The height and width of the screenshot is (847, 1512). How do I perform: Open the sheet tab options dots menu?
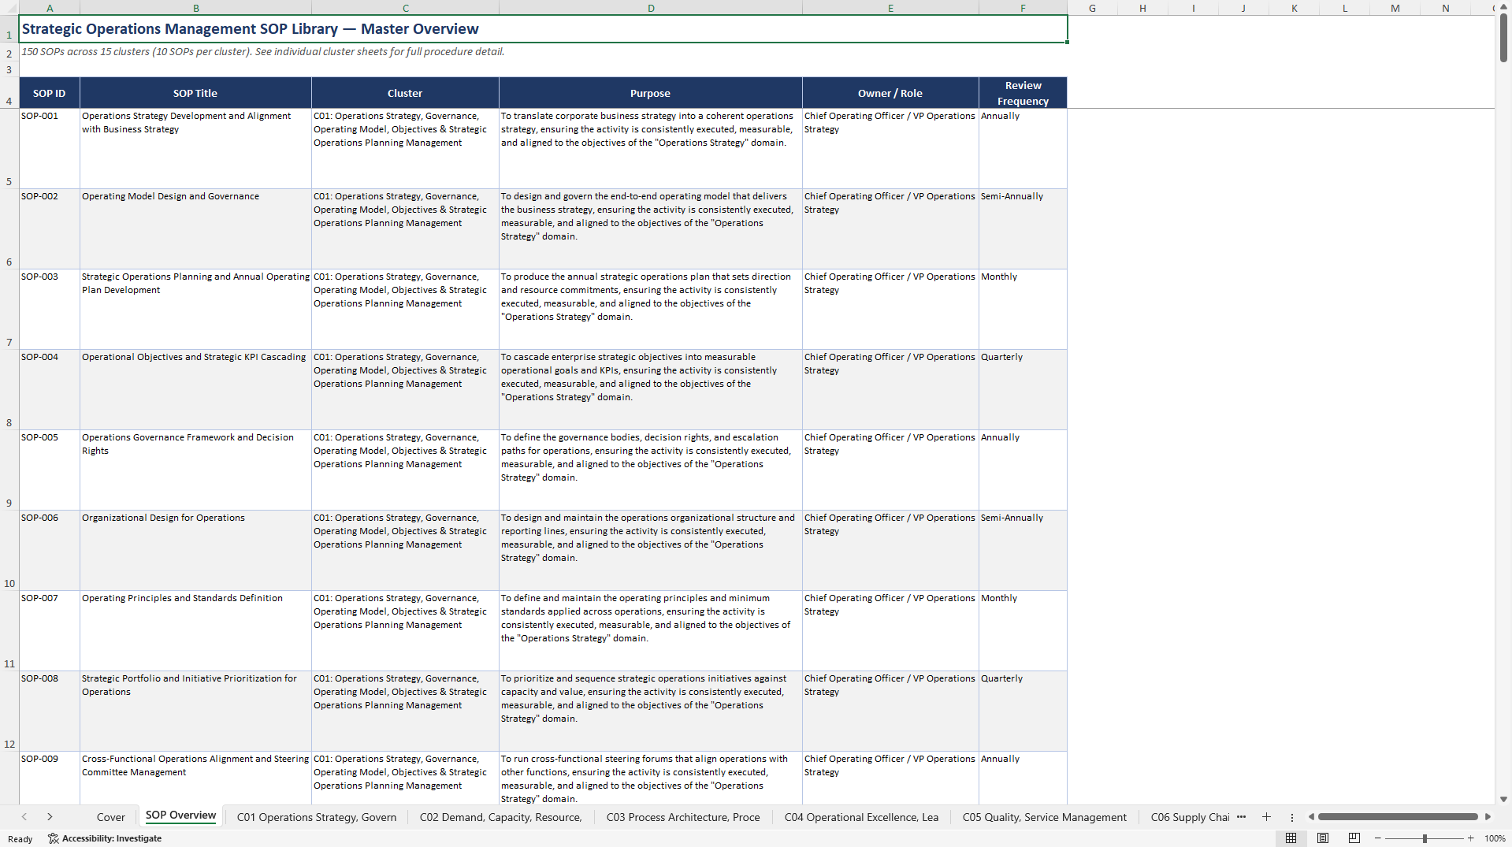tap(1291, 817)
